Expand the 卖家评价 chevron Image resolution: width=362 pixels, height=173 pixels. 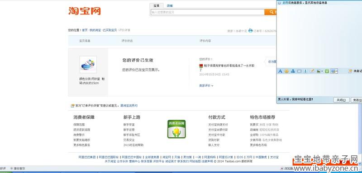[x=212, y=86]
